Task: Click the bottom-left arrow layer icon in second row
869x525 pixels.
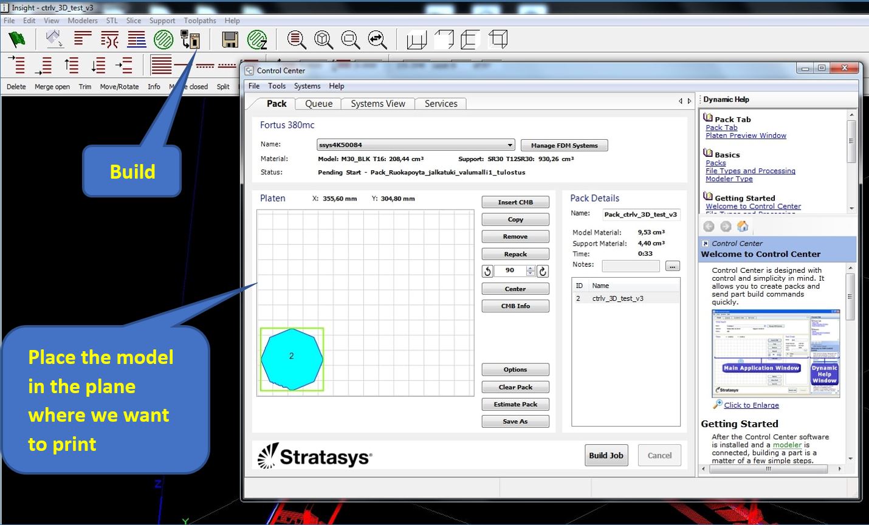Action: click(x=44, y=65)
